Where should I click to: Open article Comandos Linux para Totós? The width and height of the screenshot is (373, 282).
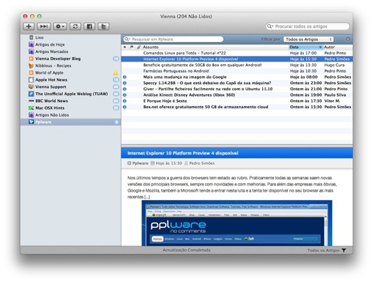coord(237,53)
